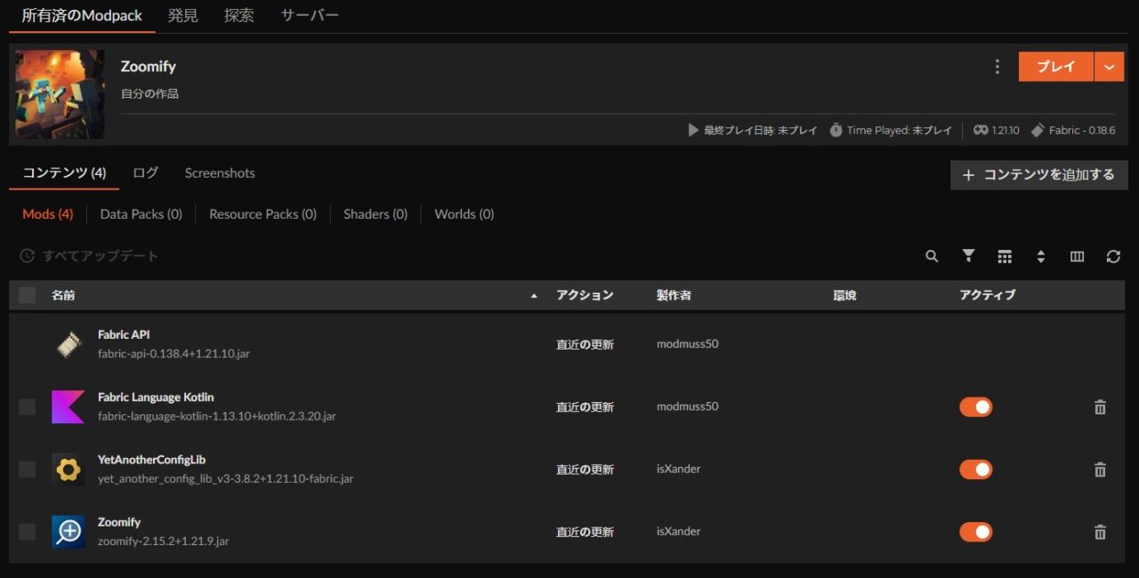Disable the Fabric Language Kotlin mod toggle

[x=975, y=406]
